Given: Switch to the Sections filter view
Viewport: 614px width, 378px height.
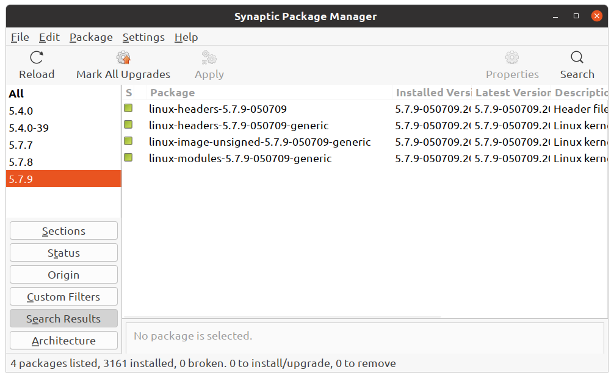Looking at the screenshot, I should coord(64,231).
